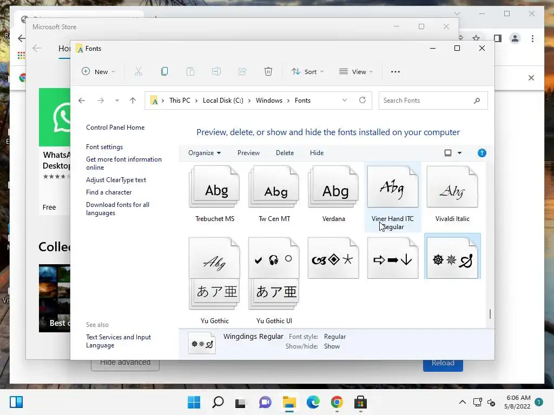The image size is (554, 415).
Task: Click the Cut scissors icon
Action: coord(138,72)
